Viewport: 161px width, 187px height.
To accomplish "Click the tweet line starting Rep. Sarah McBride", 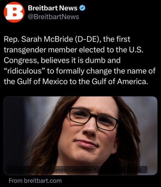I will 67,39.
